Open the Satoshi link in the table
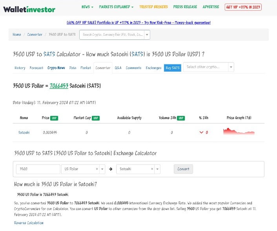Image resolution: width=277 pixels, height=231 pixels. tap(24, 132)
